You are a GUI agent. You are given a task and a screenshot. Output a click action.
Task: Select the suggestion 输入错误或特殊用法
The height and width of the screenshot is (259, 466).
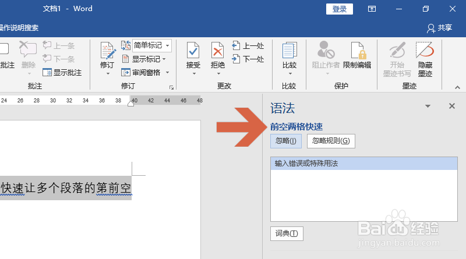363,164
